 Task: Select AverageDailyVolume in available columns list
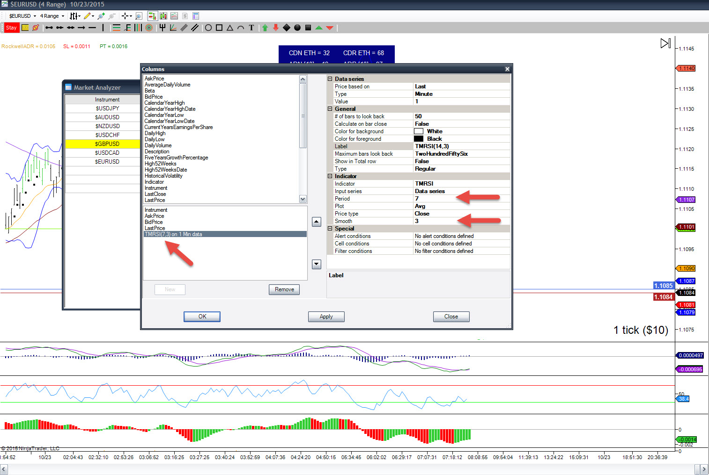167,85
